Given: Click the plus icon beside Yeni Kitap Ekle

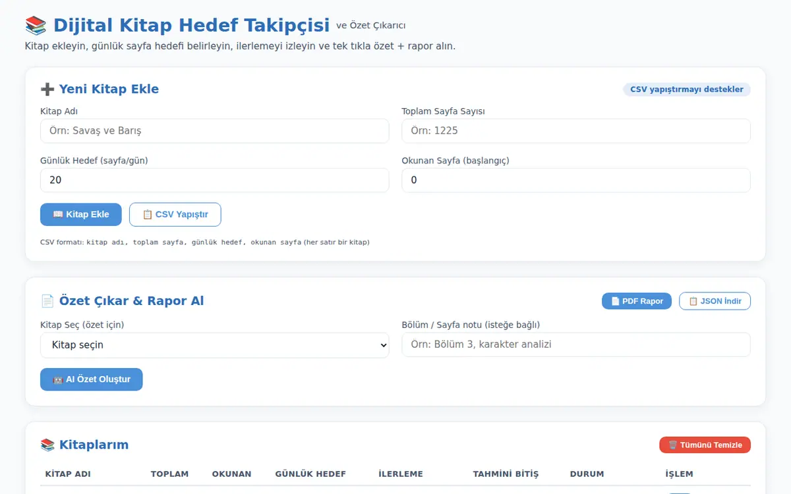Looking at the screenshot, I should click(47, 89).
